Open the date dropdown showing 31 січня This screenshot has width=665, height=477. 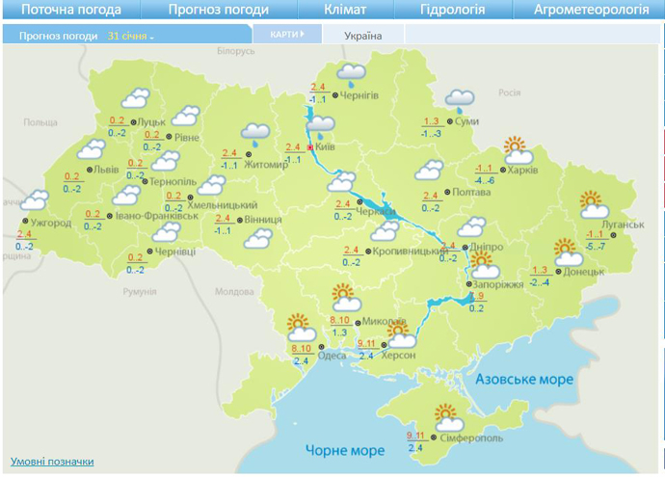(x=131, y=36)
